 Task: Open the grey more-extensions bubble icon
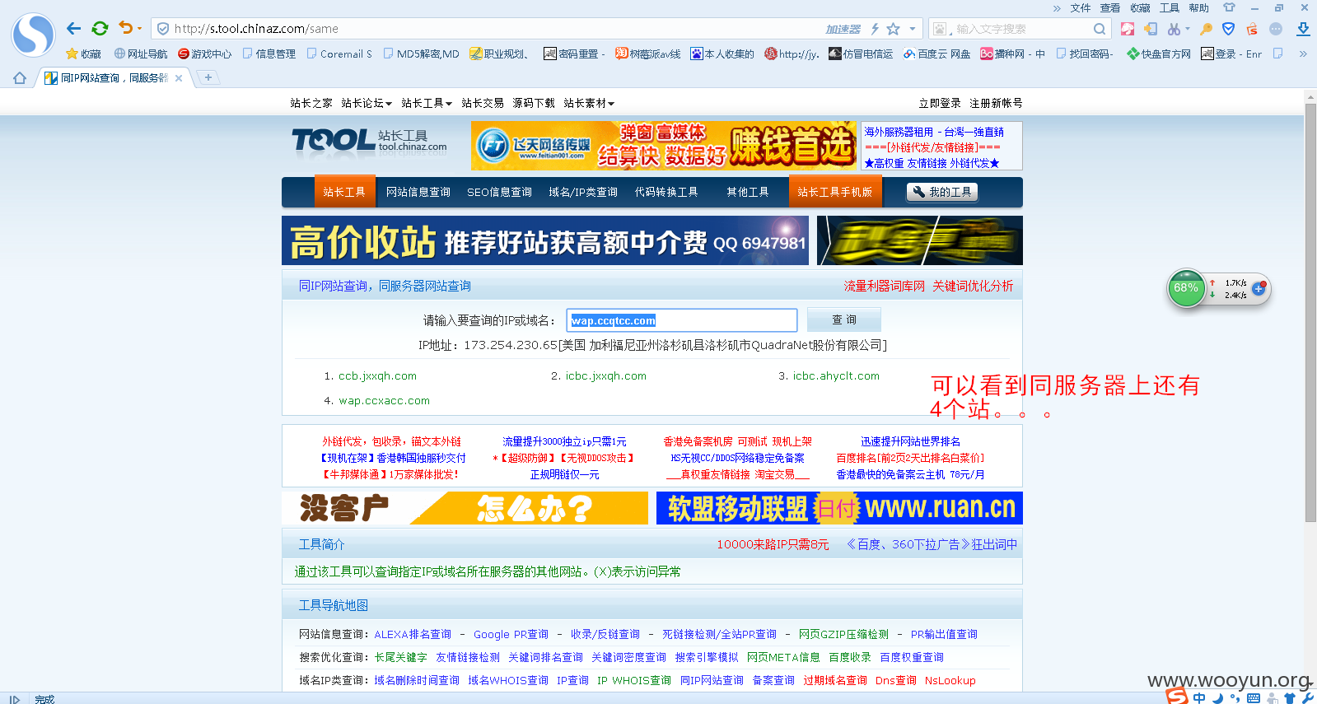click(x=1276, y=29)
